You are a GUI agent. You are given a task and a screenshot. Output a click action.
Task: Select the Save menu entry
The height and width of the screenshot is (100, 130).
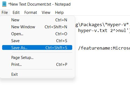37,41
